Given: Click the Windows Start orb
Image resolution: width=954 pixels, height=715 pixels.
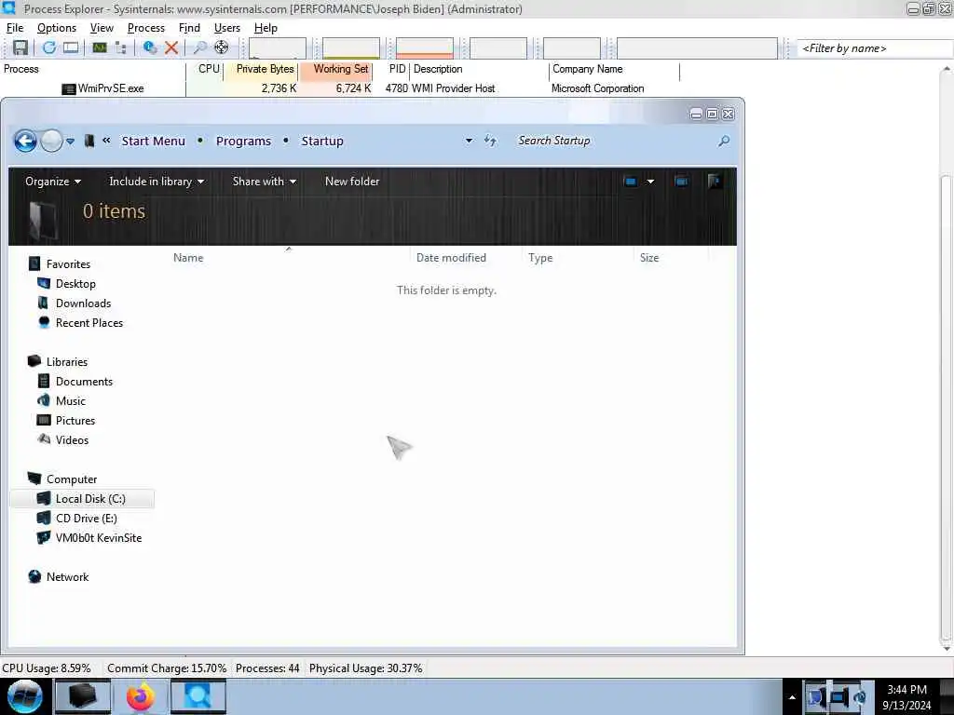Looking at the screenshot, I should [x=25, y=696].
